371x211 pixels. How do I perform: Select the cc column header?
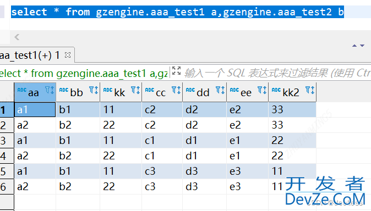coord(162,92)
